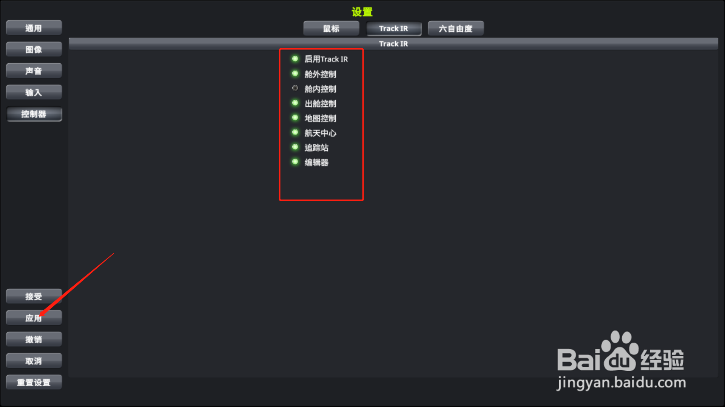Select 控制器 settings category
The width and height of the screenshot is (725, 407).
click(34, 114)
